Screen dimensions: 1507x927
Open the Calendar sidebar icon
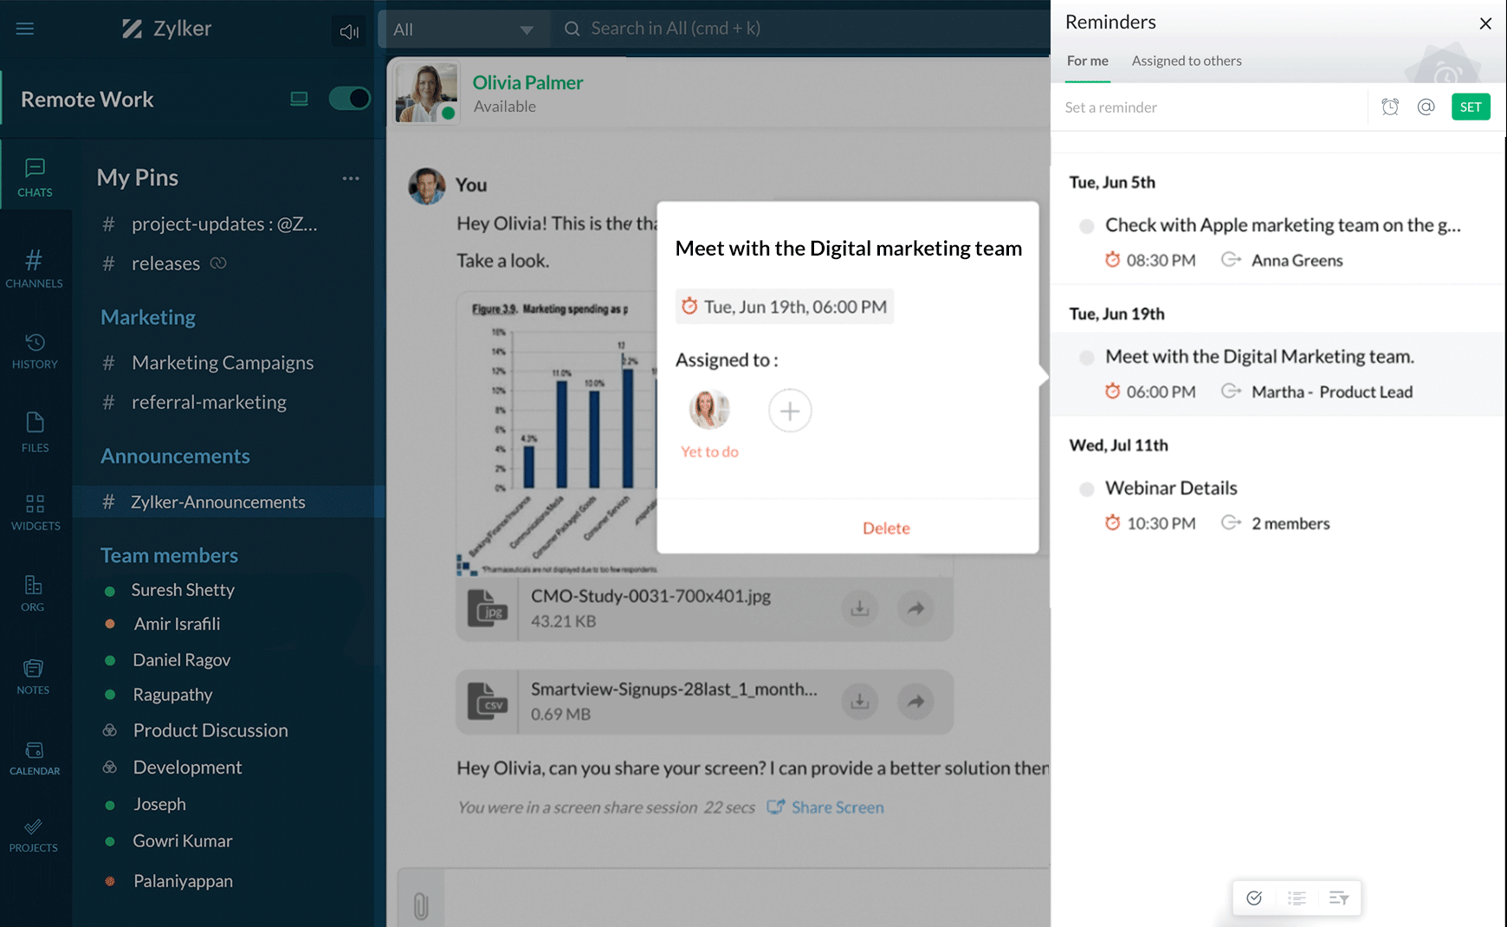[35, 758]
